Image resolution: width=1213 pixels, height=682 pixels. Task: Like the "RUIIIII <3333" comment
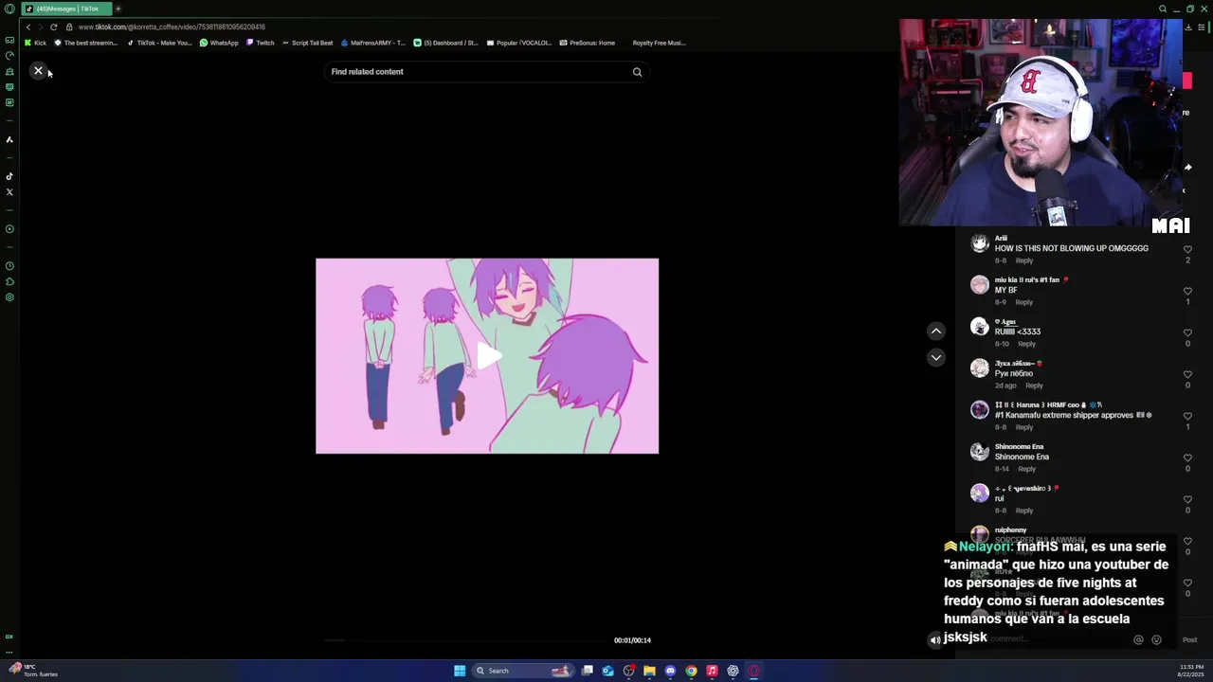point(1187,332)
